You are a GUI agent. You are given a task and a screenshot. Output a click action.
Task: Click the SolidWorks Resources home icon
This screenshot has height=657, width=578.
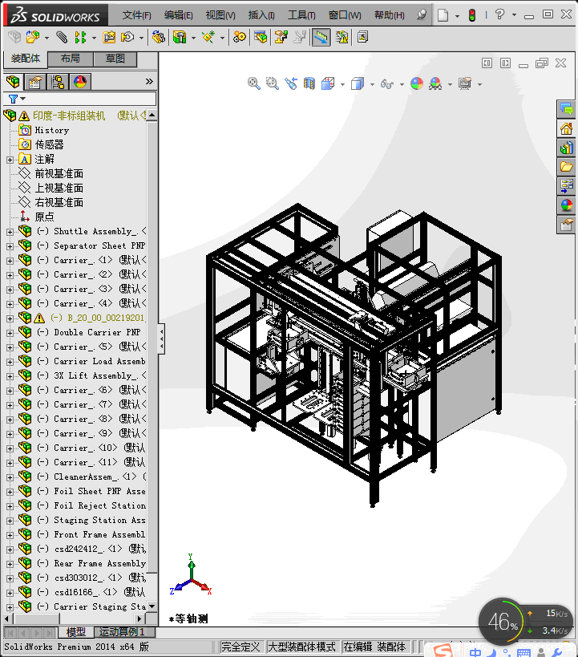pos(566,128)
